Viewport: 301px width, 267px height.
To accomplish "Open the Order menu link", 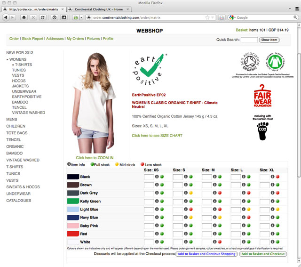I will pyautogui.click(x=14, y=39).
